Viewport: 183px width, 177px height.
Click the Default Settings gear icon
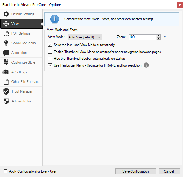coord(6,14)
